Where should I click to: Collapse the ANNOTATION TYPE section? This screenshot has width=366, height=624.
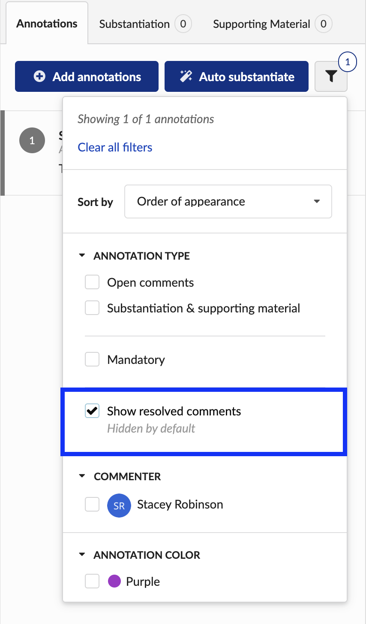[82, 256]
